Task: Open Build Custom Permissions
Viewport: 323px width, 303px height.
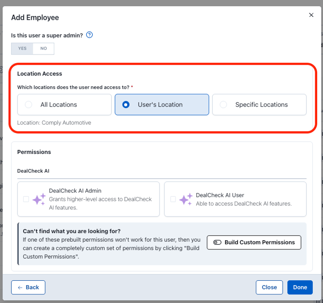Action: point(254,242)
